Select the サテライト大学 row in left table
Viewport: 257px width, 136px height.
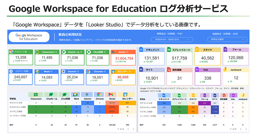16,103
